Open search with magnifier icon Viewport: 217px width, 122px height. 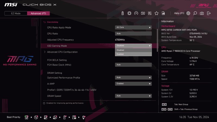(x=195, y=13)
